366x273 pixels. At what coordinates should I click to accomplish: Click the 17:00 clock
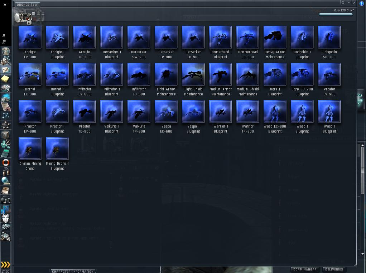[6, 271]
